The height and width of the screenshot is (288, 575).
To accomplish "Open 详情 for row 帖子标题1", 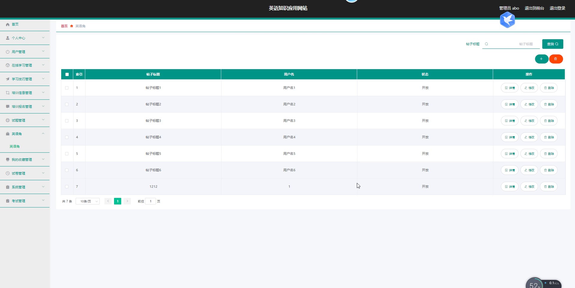I will click(x=510, y=88).
